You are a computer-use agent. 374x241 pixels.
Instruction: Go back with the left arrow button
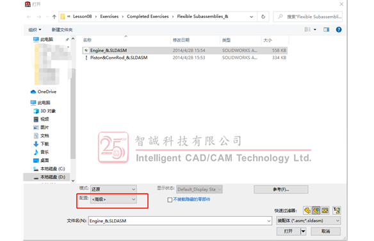tap(29, 17)
